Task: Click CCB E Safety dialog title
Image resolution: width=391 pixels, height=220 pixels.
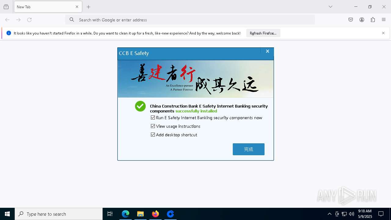Action: click(134, 53)
